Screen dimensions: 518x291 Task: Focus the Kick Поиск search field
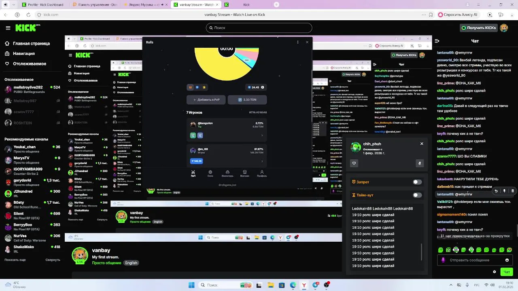point(259,28)
